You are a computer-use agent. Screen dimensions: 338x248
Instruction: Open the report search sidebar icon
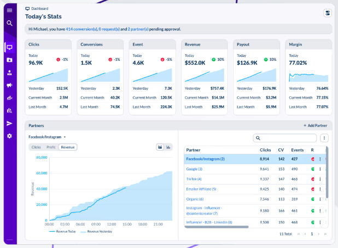[x=9, y=111]
